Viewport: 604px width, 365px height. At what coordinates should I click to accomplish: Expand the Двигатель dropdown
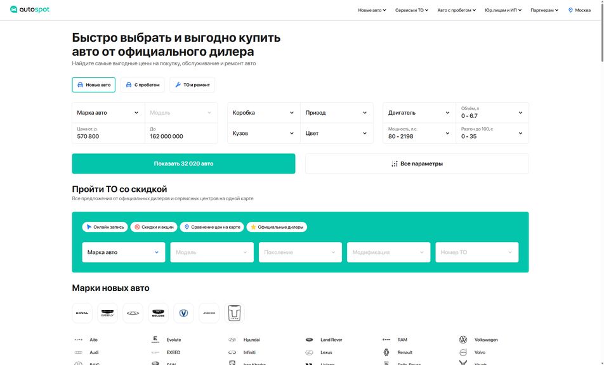[419, 113]
